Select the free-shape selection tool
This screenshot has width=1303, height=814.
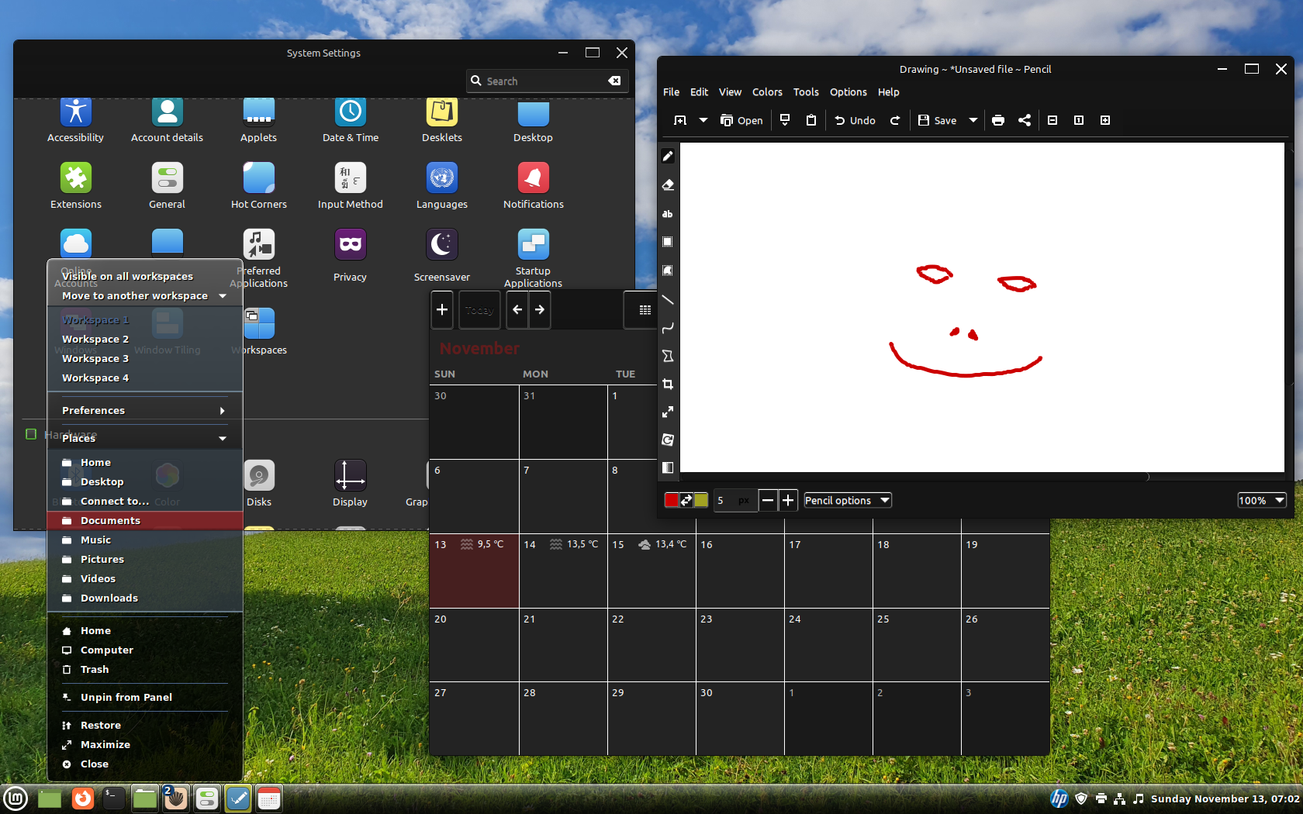(668, 271)
